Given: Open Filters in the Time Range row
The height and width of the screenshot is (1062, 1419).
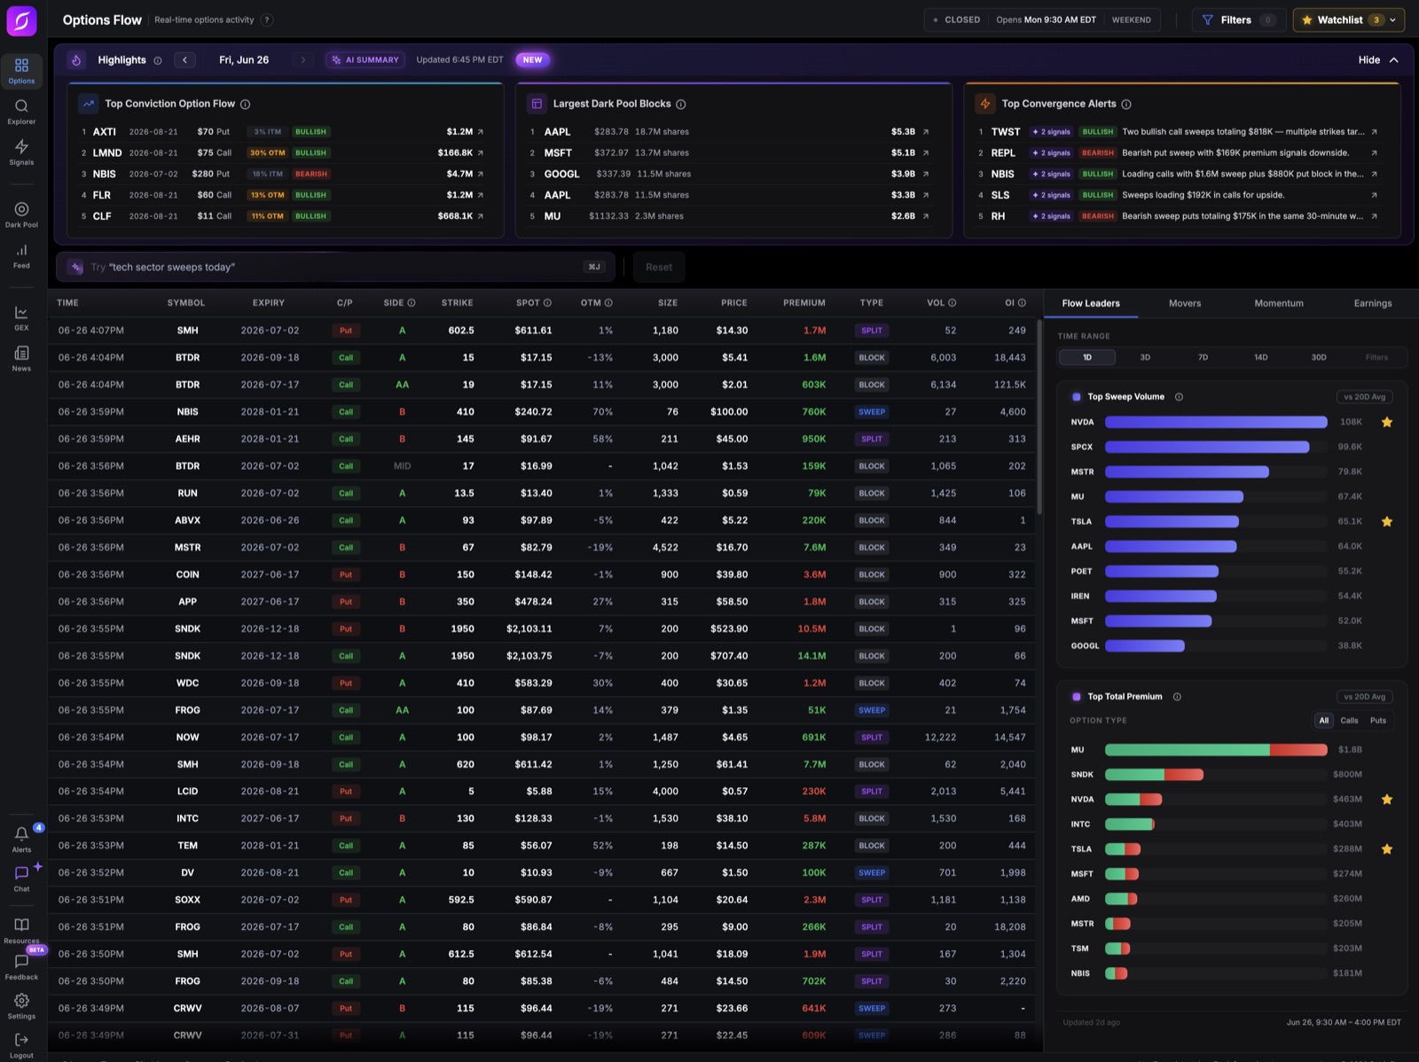Looking at the screenshot, I should [x=1376, y=357].
